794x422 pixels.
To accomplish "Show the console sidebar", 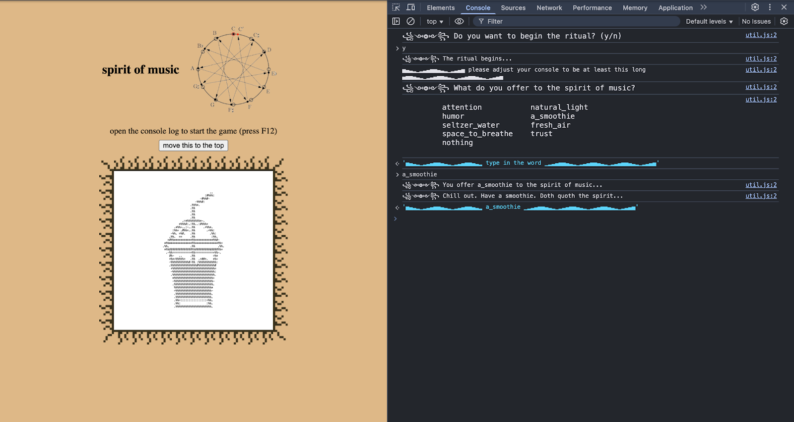I will 396,21.
